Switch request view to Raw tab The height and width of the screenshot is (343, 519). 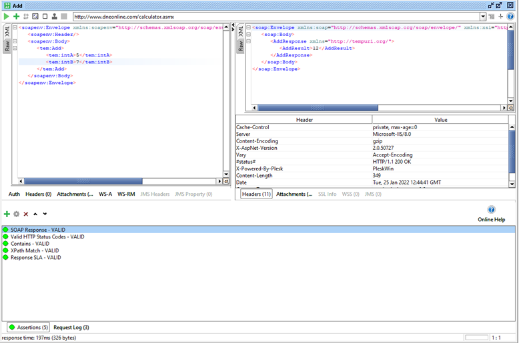(x=7, y=46)
